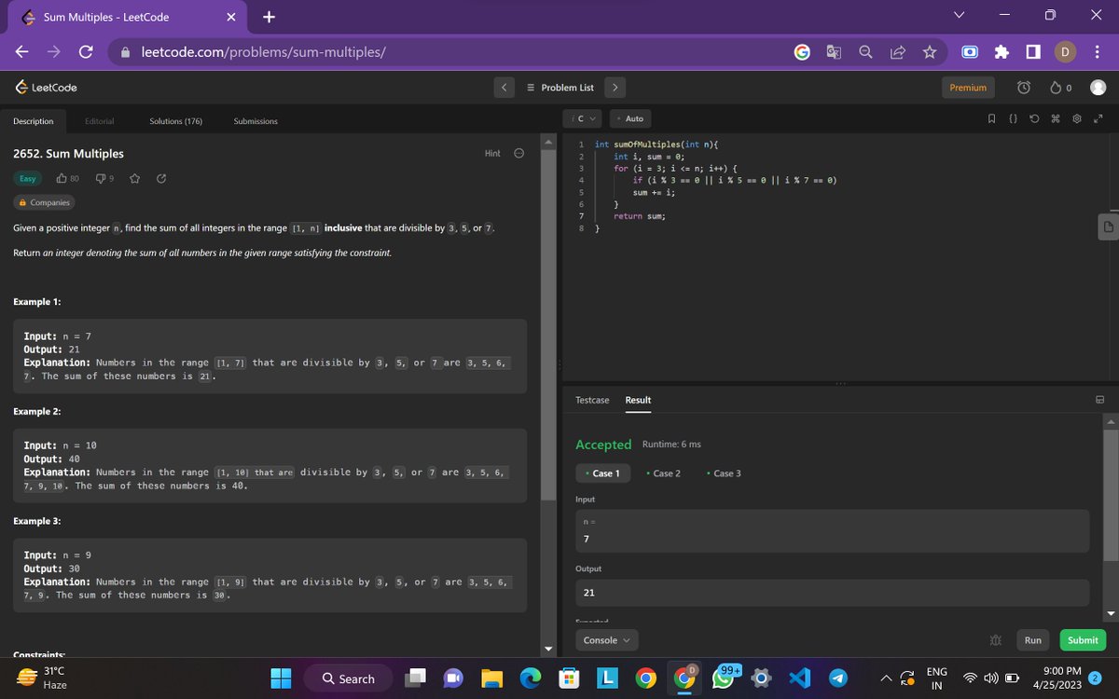Image resolution: width=1119 pixels, height=699 pixels.
Task: Click the share icon beside the star
Action: (x=161, y=178)
